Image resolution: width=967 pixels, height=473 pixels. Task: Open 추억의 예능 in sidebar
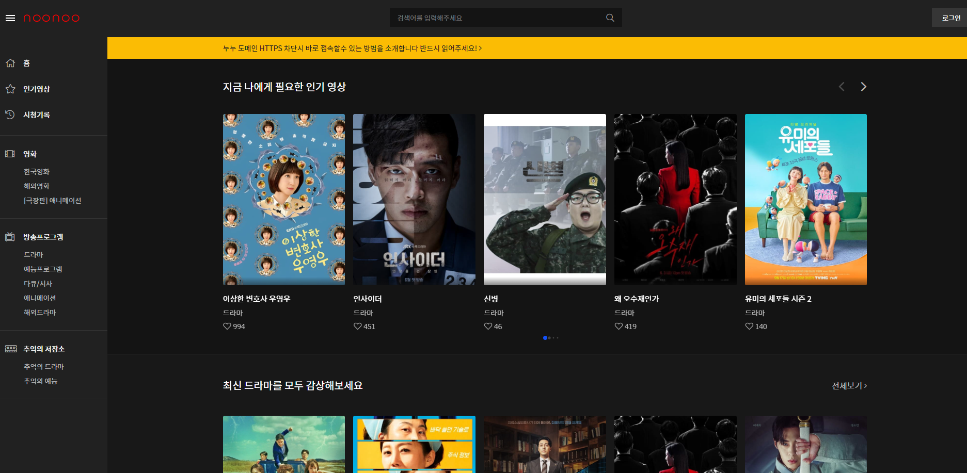coord(40,381)
